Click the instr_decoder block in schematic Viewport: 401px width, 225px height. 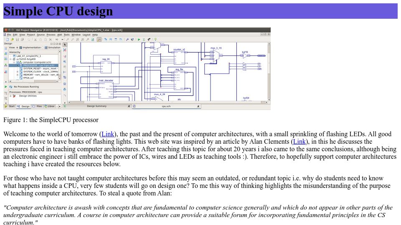pos(106,90)
